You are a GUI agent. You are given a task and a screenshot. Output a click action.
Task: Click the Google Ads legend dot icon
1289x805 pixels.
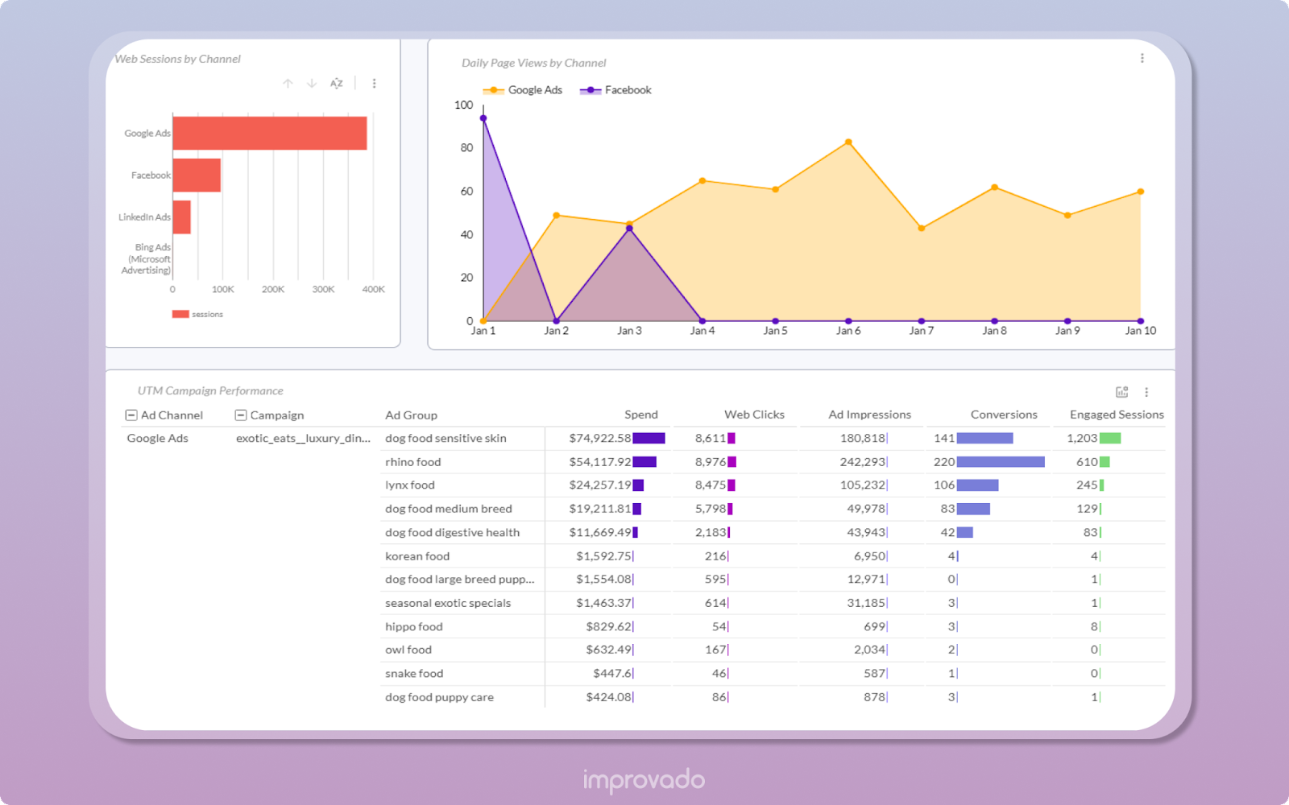[x=493, y=89]
